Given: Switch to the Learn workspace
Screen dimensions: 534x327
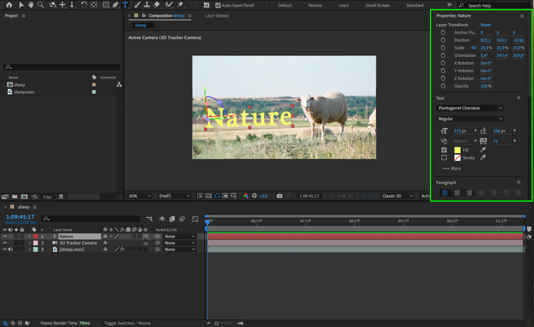Looking at the screenshot, I should pyautogui.click(x=343, y=5).
